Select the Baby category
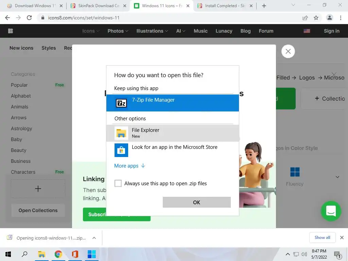 pos(16,139)
